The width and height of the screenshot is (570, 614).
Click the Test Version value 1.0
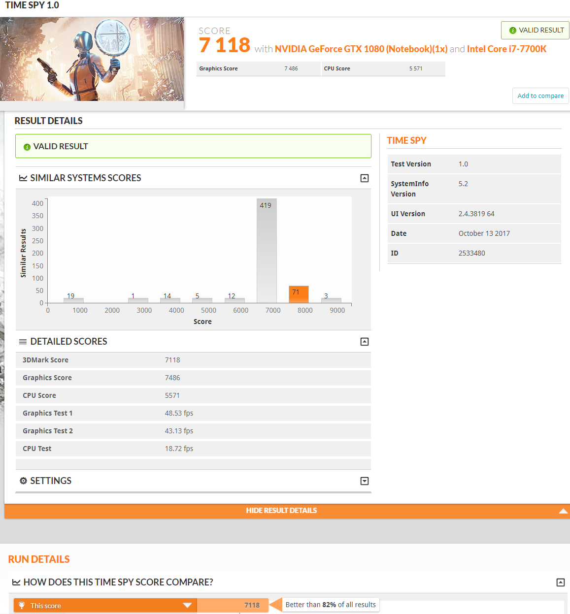(x=463, y=164)
